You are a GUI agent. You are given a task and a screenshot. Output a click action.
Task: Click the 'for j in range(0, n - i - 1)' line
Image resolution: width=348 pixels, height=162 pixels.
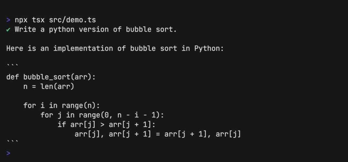(102, 115)
